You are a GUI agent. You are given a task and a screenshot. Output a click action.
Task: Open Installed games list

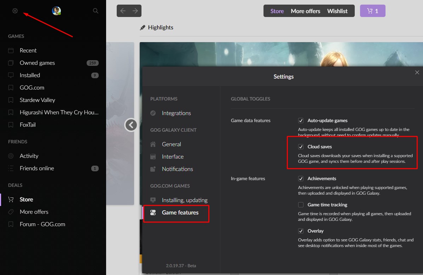click(x=30, y=75)
